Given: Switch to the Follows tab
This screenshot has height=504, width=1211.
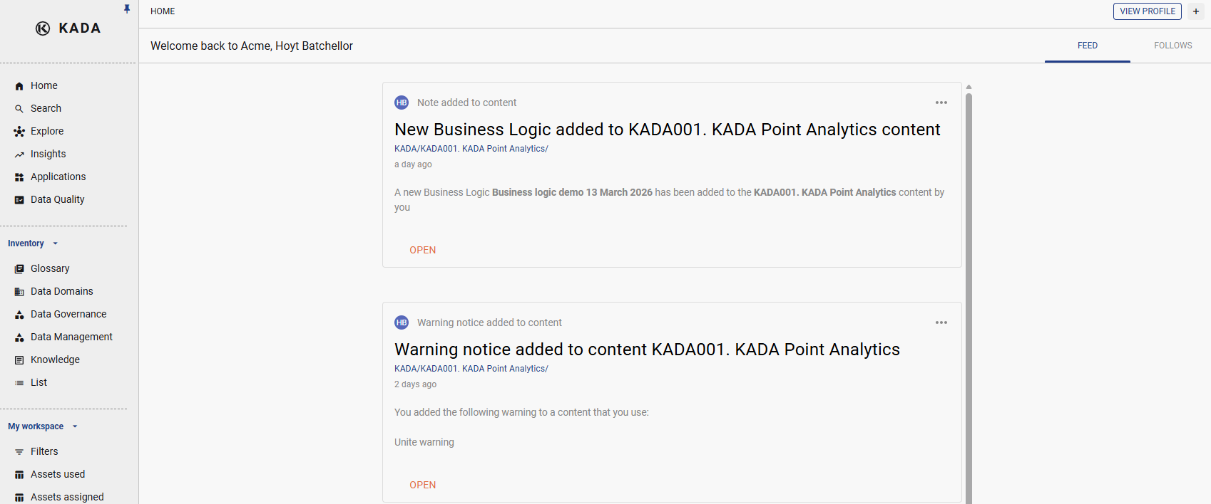Looking at the screenshot, I should [x=1172, y=46].
